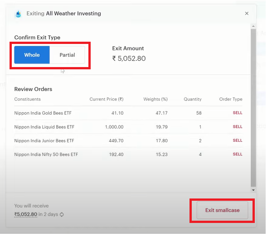Click the Exit Amount ₹ 5,052.80 value
Image resolution: width=272 pixels, height=237 pixels.
[129, 58]
